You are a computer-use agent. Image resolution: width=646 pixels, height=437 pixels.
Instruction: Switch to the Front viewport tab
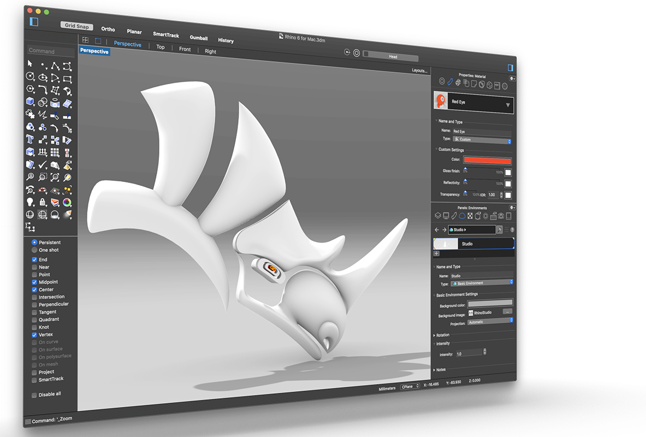(x=185, y=49)
